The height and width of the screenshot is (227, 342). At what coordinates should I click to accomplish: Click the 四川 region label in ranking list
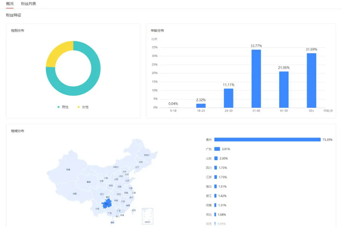point(209,168)
